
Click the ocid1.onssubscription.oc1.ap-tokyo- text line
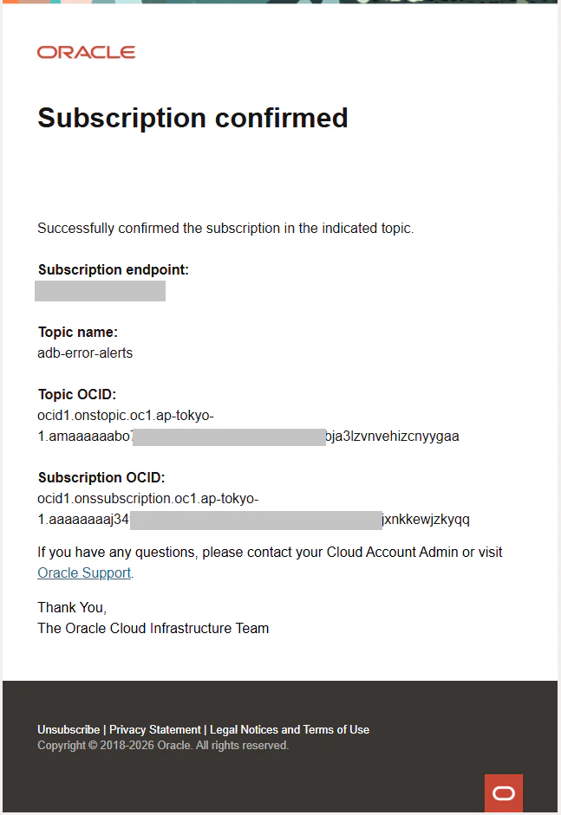147,499
